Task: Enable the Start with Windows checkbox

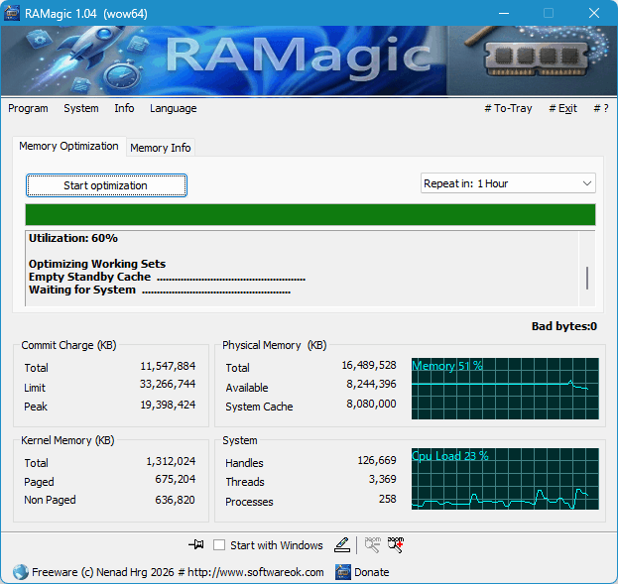Action: pos(219,545)
